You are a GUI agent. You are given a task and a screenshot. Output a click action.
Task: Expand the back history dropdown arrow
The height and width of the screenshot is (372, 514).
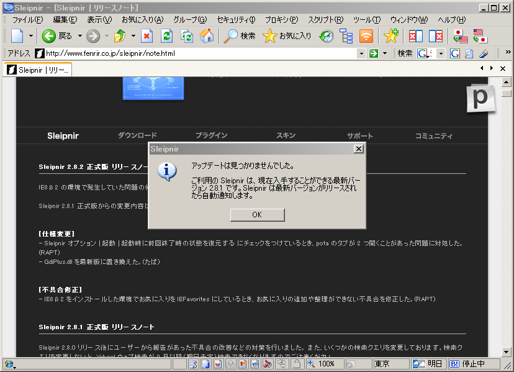(x=79, y=36)
